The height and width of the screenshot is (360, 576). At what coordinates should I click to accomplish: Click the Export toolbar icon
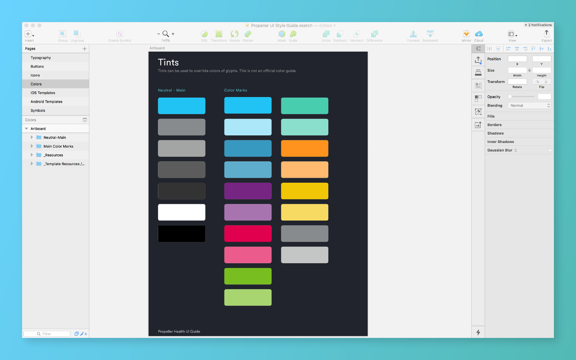click(546, 34)
